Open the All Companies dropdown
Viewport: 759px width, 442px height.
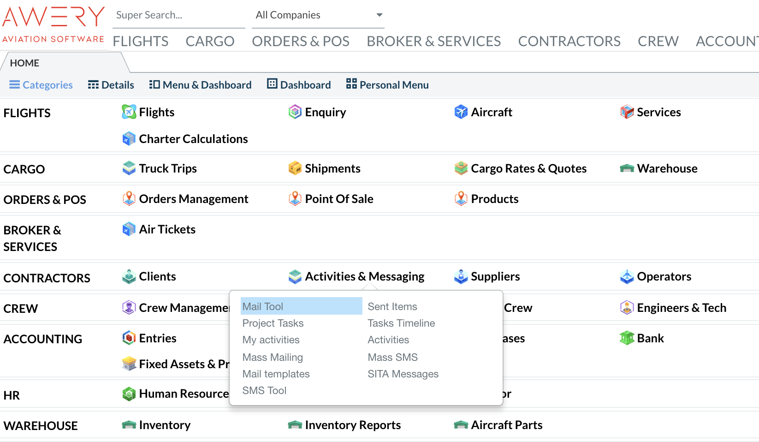click(318, 15)
